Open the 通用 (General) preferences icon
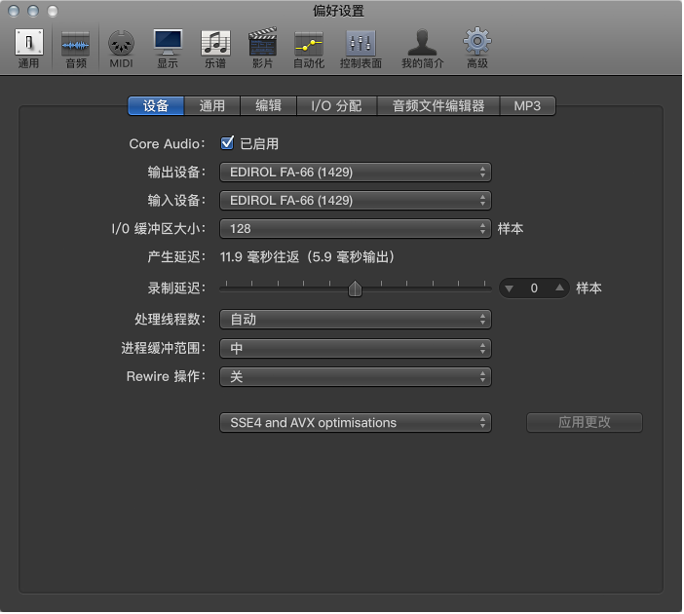684x614 pixels. (x=29, y=45)
